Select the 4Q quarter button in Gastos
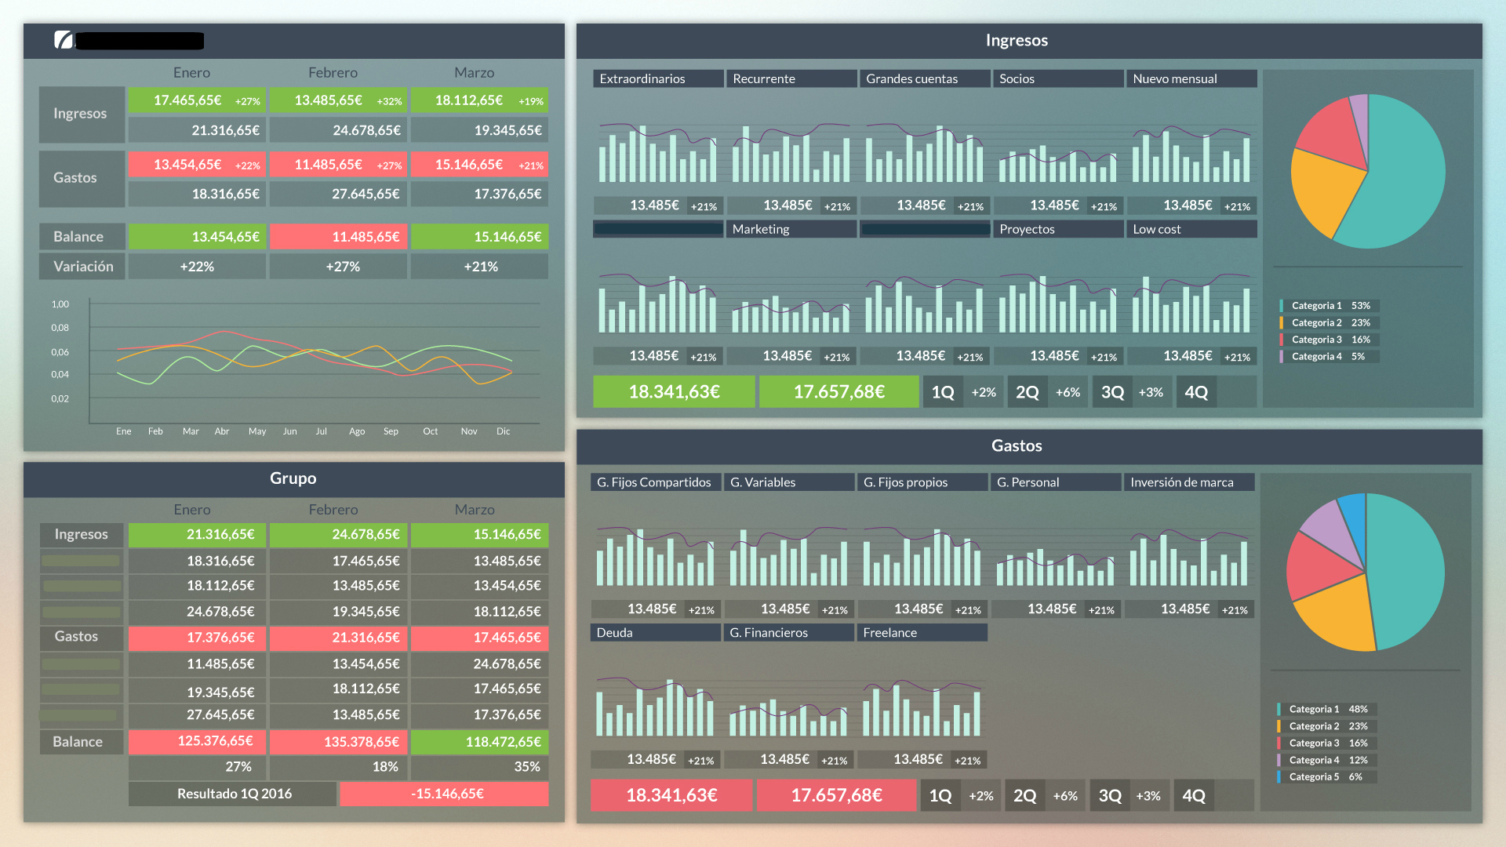Screen dimensions: 1506x847 point(1194,796)
